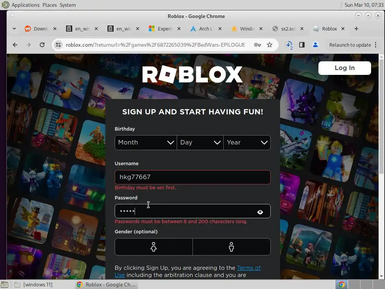Click the browser forward arrow

29,45
